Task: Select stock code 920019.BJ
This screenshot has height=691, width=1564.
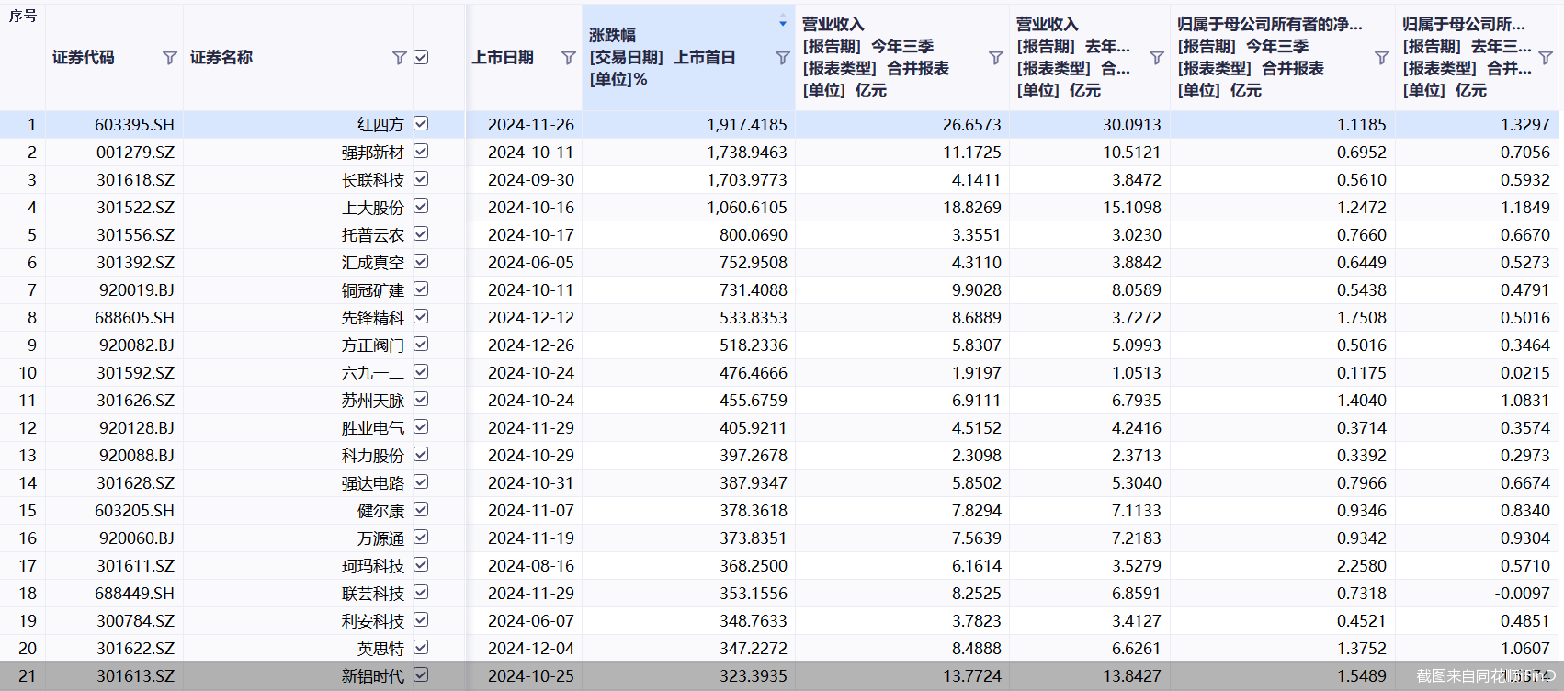Action: pyautogui.click(x=136, y=290)
